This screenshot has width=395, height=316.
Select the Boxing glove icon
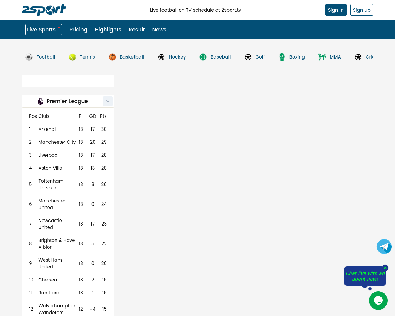coord(282,57)
